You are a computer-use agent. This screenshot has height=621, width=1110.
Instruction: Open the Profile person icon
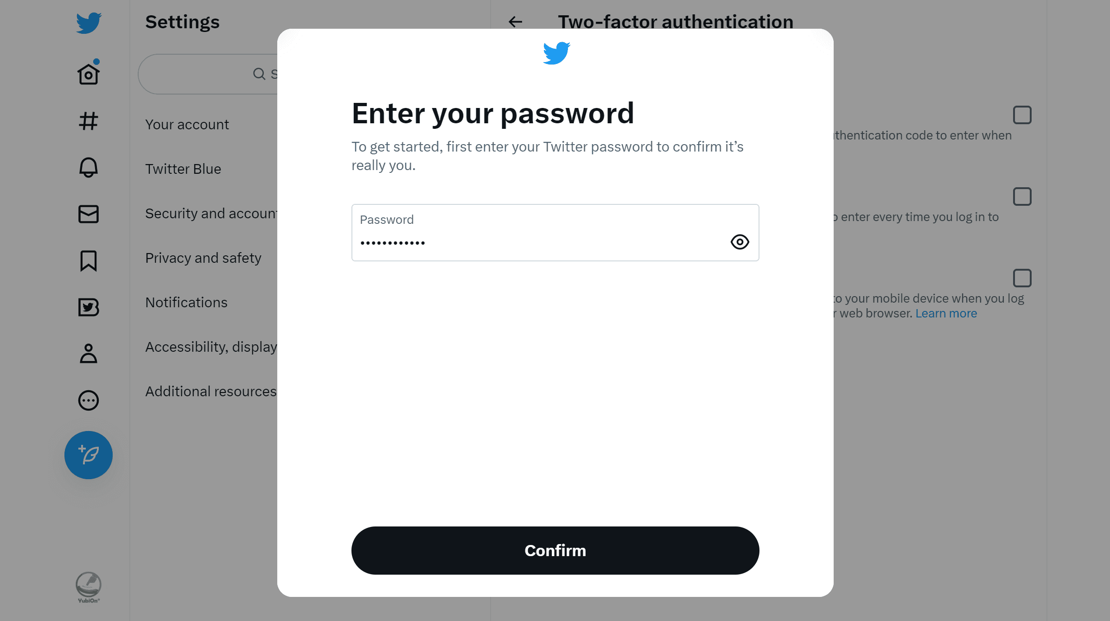coord(89,354)
